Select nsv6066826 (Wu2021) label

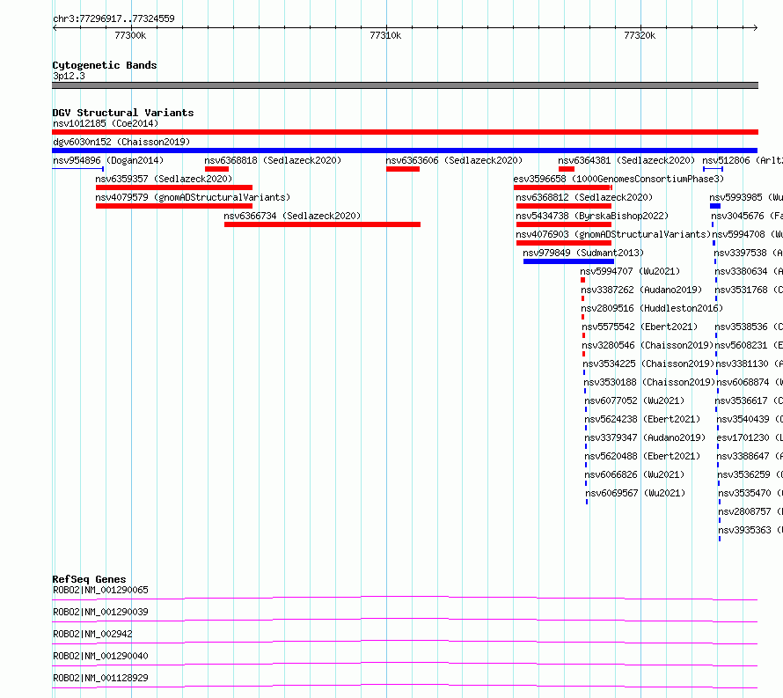click(x=634, y=474)
